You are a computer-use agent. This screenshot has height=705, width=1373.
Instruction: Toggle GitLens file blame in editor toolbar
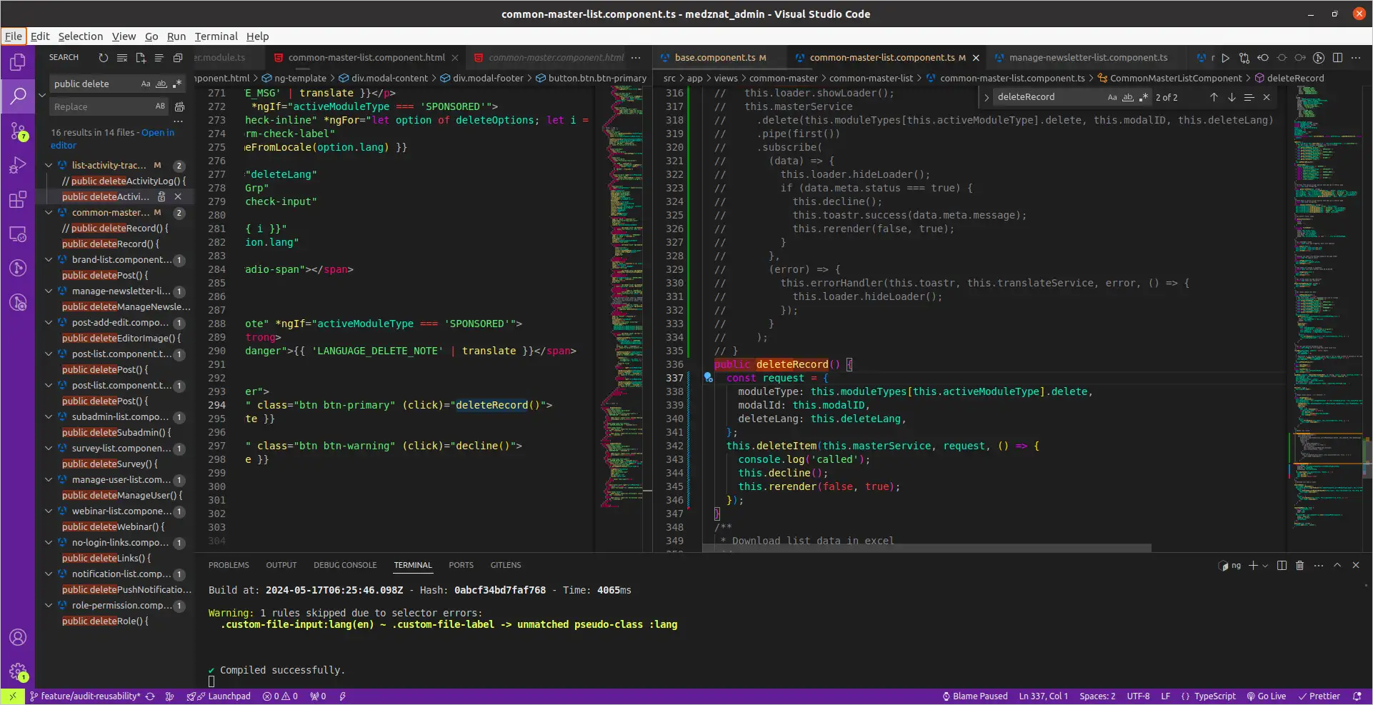click(1319, 58)
